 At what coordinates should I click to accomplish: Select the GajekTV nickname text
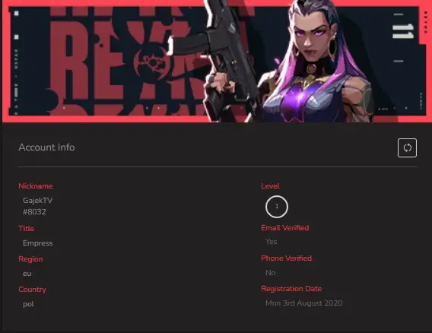(x=38, y=200)
